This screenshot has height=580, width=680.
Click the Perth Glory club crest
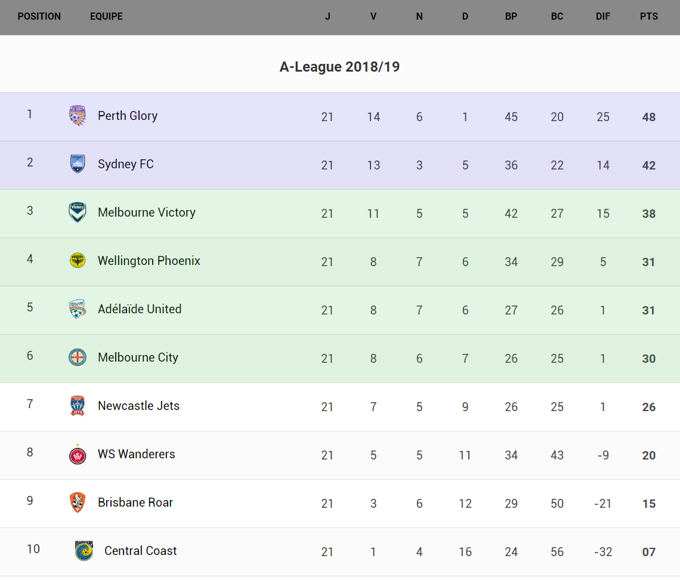(x=78, y=116)
